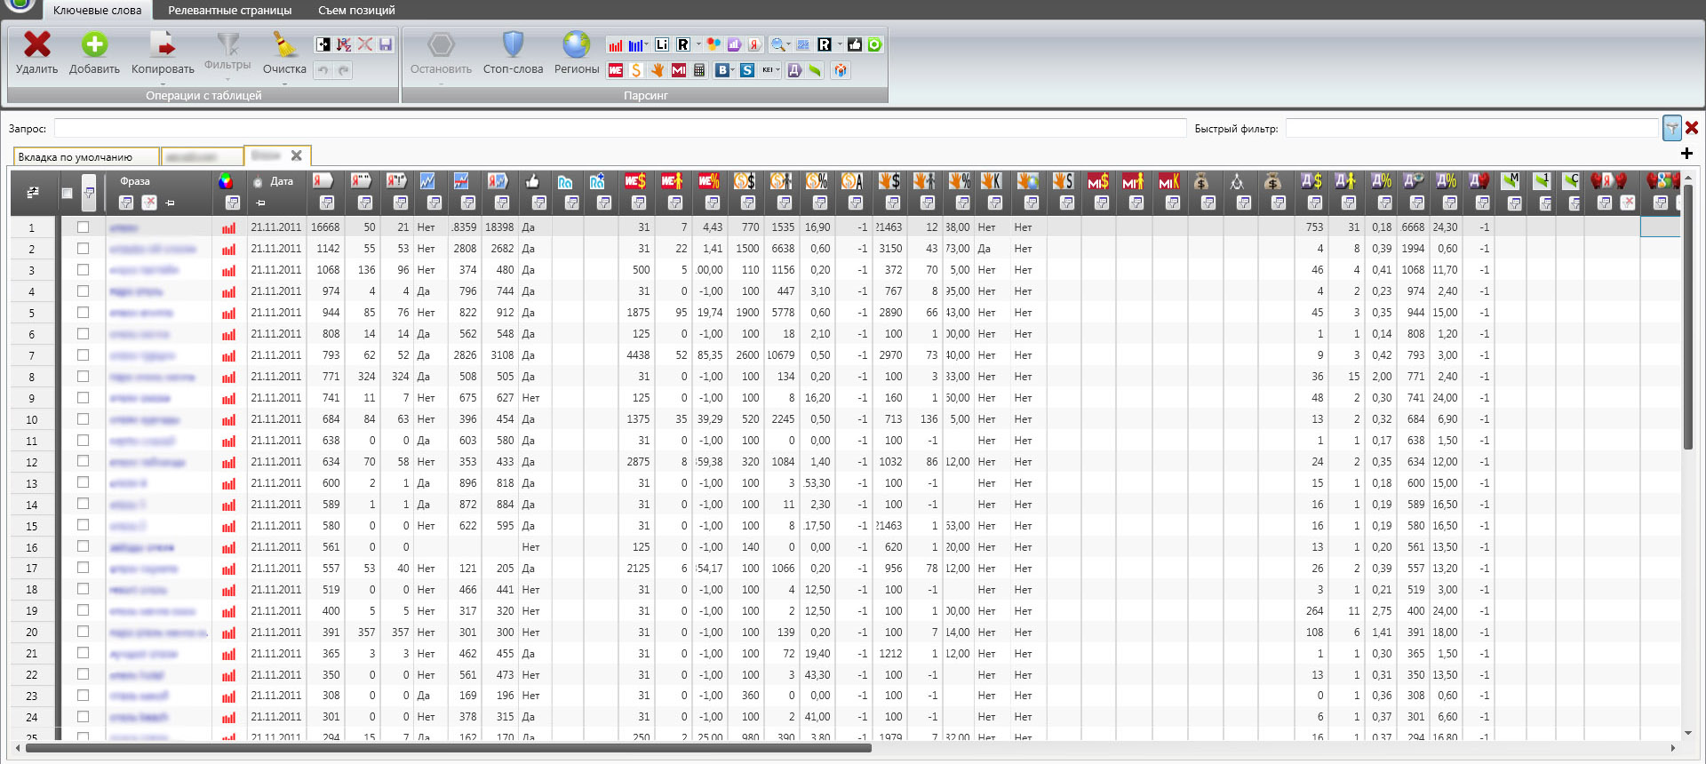Click the calculator icon in parsing toolbar
Viewport: 1706px width, 764px height.
[x=699, y=70]
